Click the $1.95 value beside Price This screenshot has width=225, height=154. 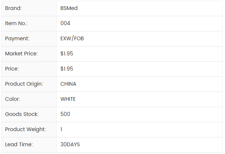(67, 69)
